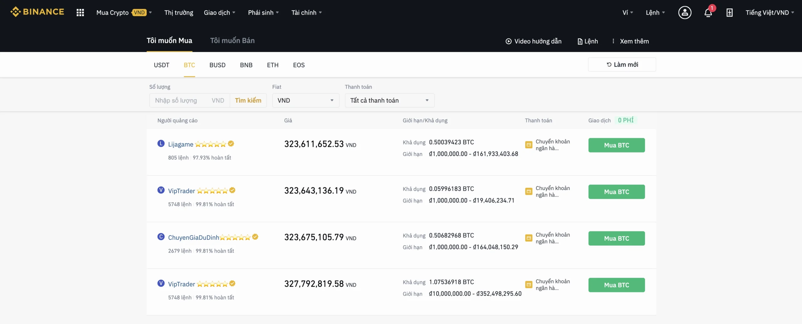Viewport: 802px width, 324px height.
Task: Expand the Ví wallet dropdown
Action: coord(628,13)
